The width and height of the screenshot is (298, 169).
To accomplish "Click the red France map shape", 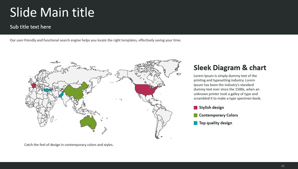I will pyautogui.click(x=34, y=86).
